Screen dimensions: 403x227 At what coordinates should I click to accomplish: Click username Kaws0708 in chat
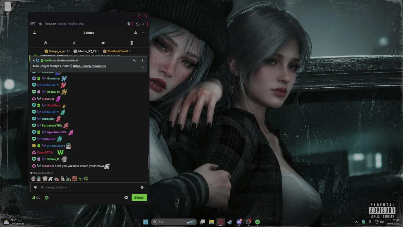click(x=45, y=153)
